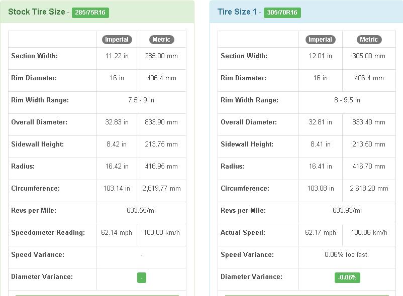Click the 285/75R16 stock tire badge
This screenshot has width=403, height=296.
pyautogui.click(x=90, y=13)
